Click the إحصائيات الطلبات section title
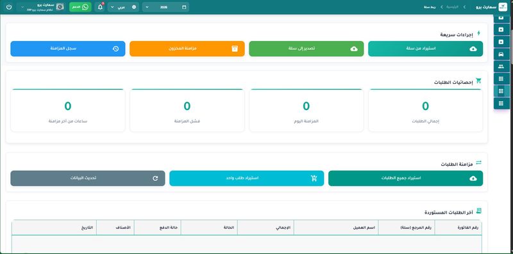Viewport: 513px width, 254px height. coord(453,83)
